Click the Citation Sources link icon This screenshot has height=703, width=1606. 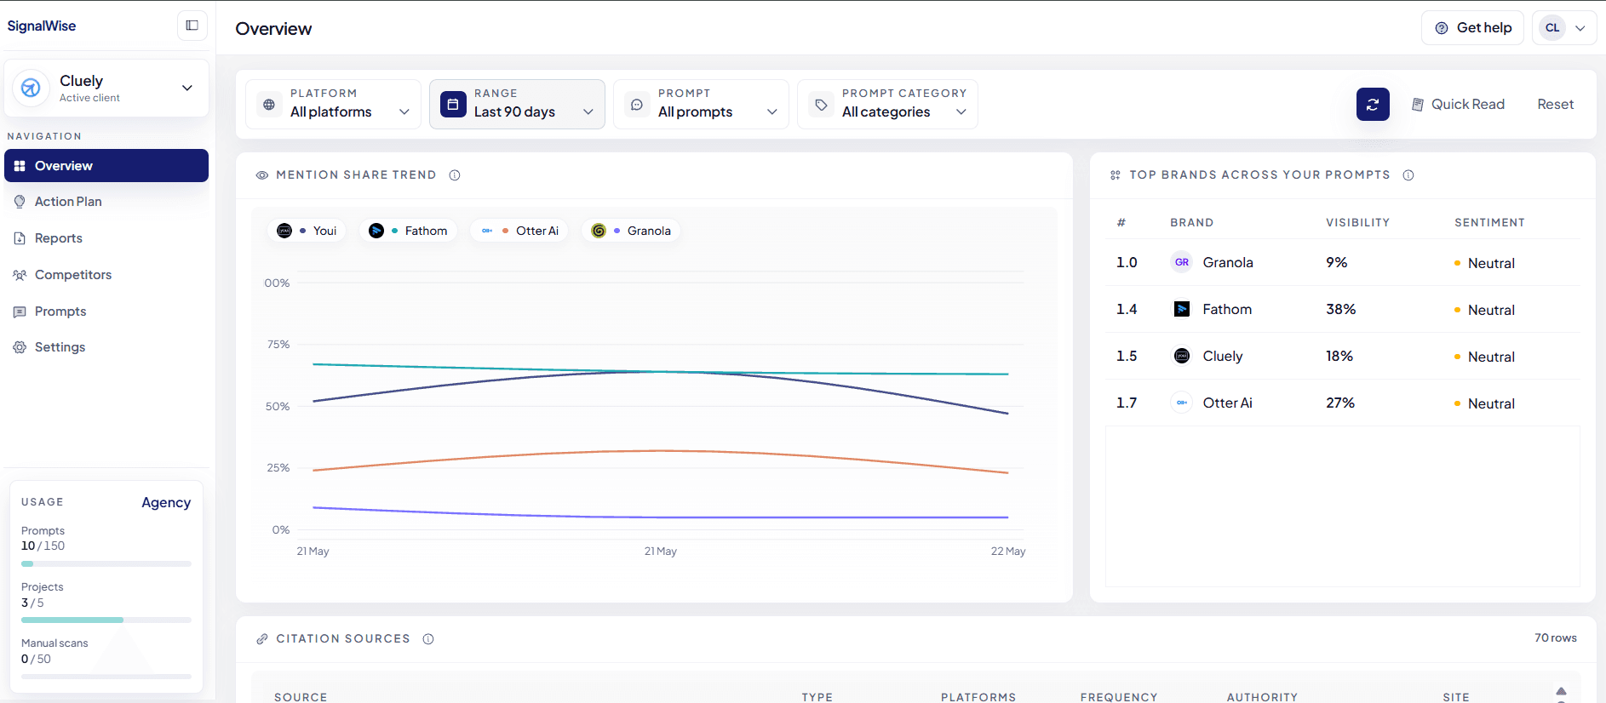click(x=262, y=639)
